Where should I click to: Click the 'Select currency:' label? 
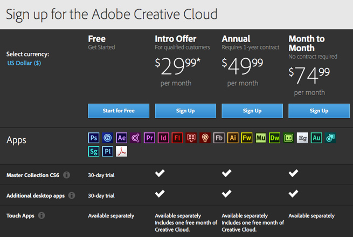point(27,54)
